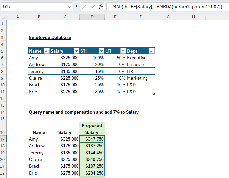
Task: Select Andrew's name in table row 7
Action: pos(39,64)
